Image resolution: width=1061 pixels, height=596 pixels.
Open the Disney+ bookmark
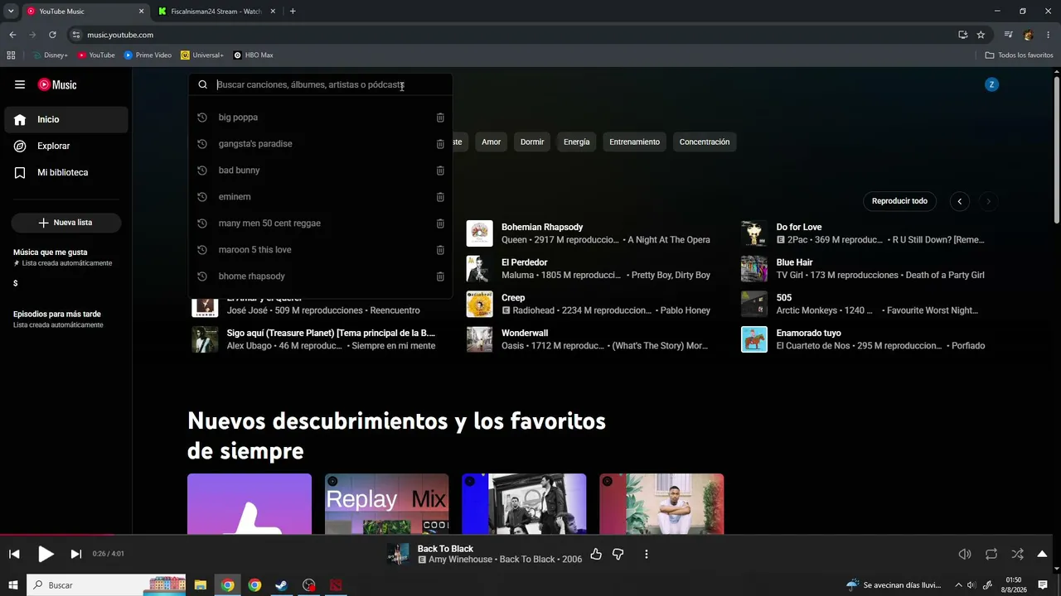[x=51, y=55]
